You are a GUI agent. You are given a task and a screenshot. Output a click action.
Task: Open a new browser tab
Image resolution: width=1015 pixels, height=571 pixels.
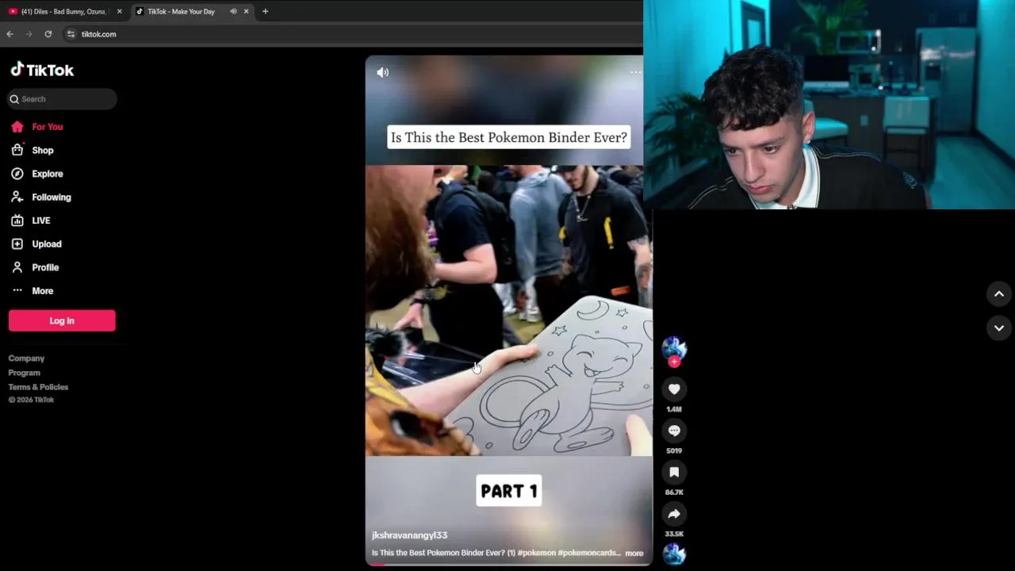[x=265, y=12]
